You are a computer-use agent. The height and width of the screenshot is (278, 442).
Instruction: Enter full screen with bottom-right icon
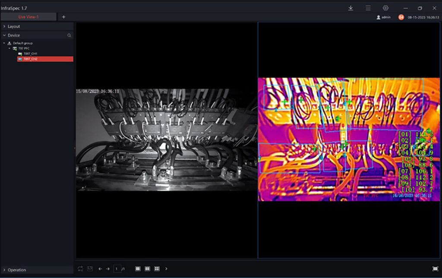tap(435, 269)
